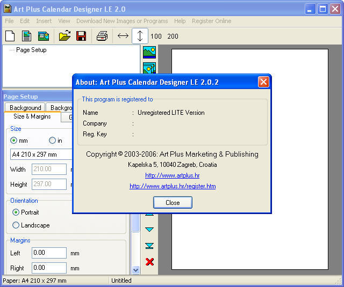
Task: Click the new page with image icon
Action: tap(26, 36)
